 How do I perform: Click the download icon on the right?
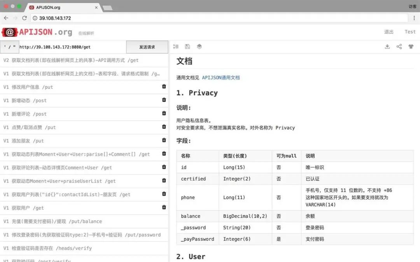387,46
